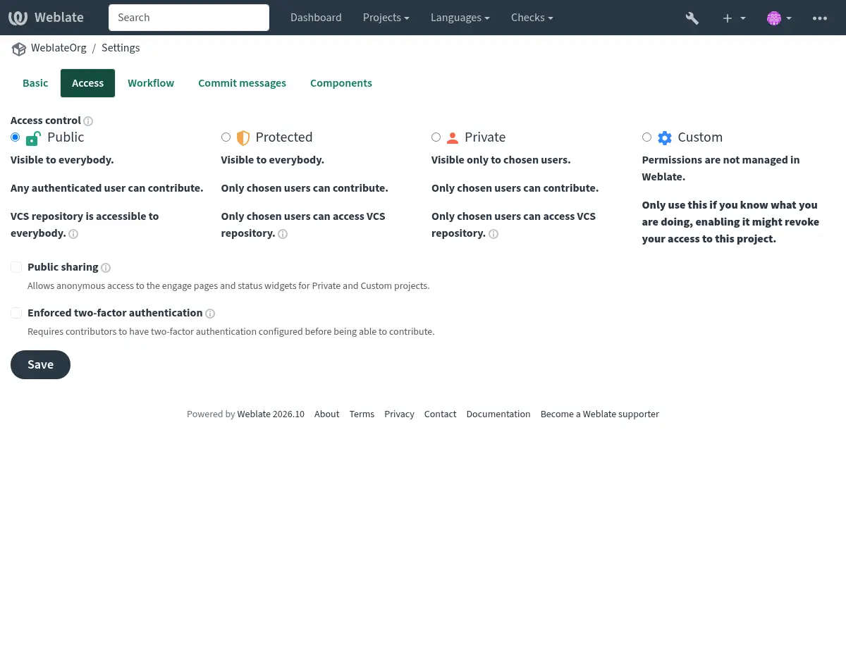Expand the Checks dropdown menu
The width and height of the screenshot is (846, 647).
point(532,18)
